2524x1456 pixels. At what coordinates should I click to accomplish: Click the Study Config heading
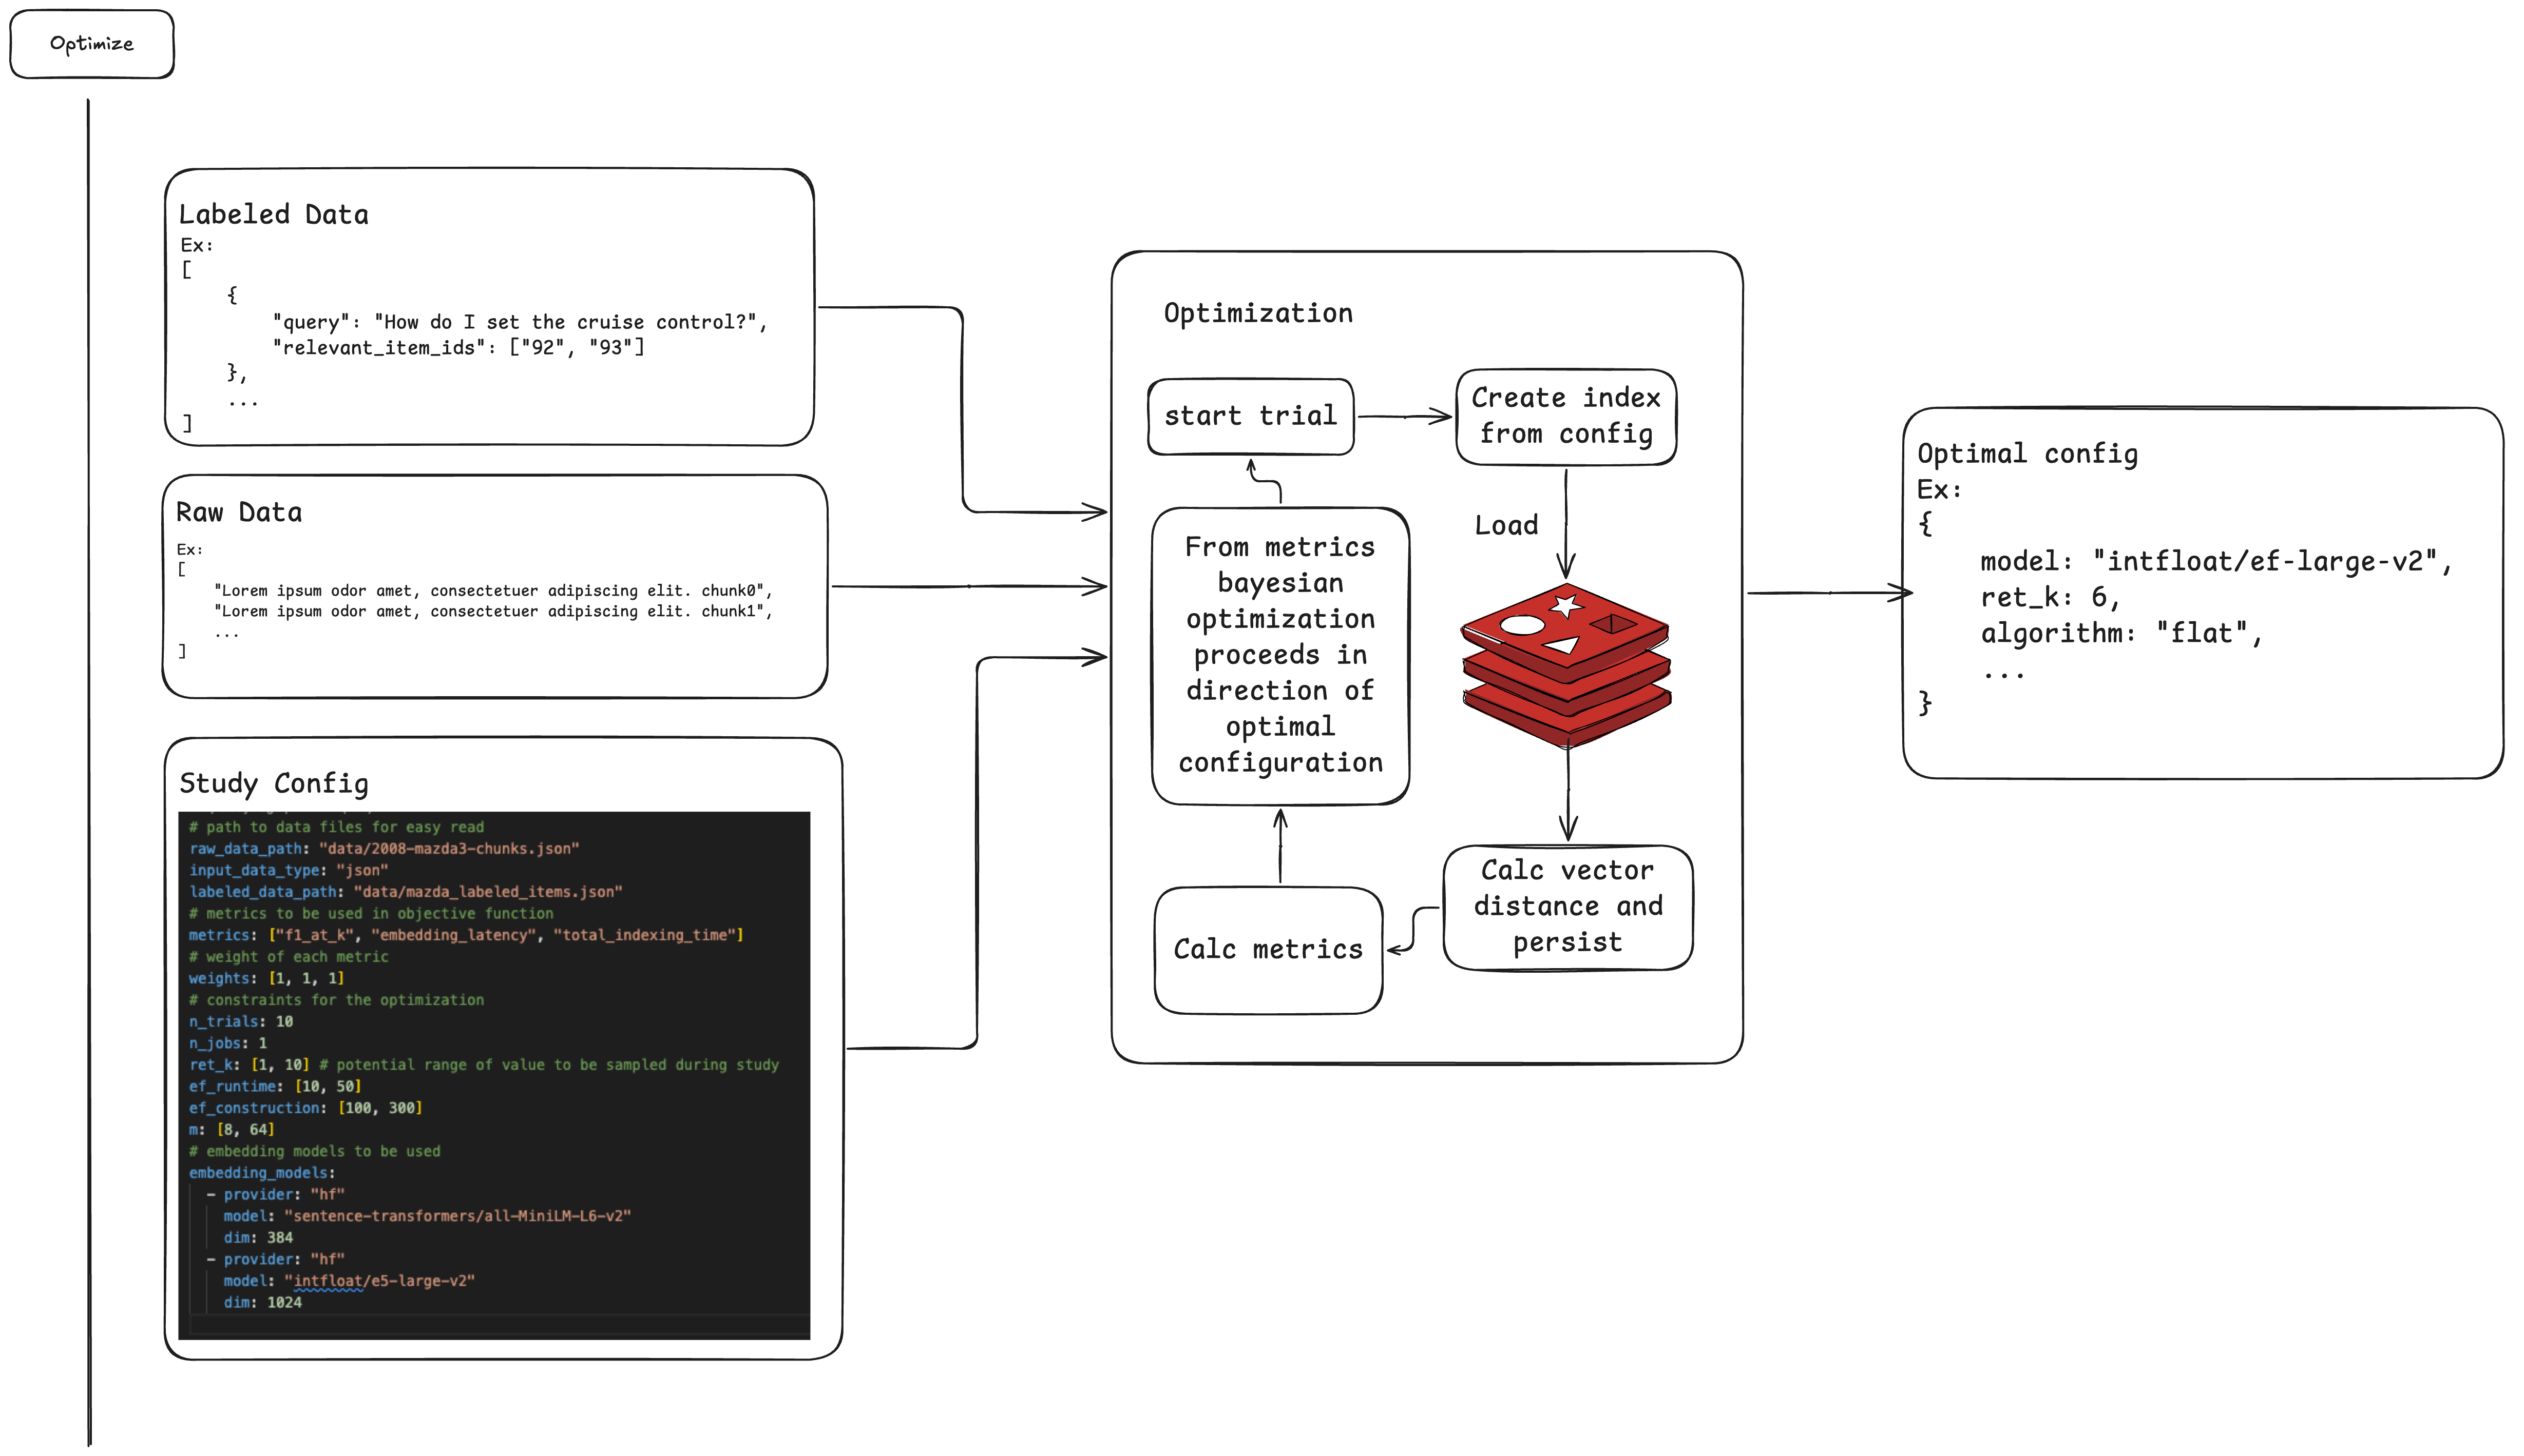pos(273,784)
